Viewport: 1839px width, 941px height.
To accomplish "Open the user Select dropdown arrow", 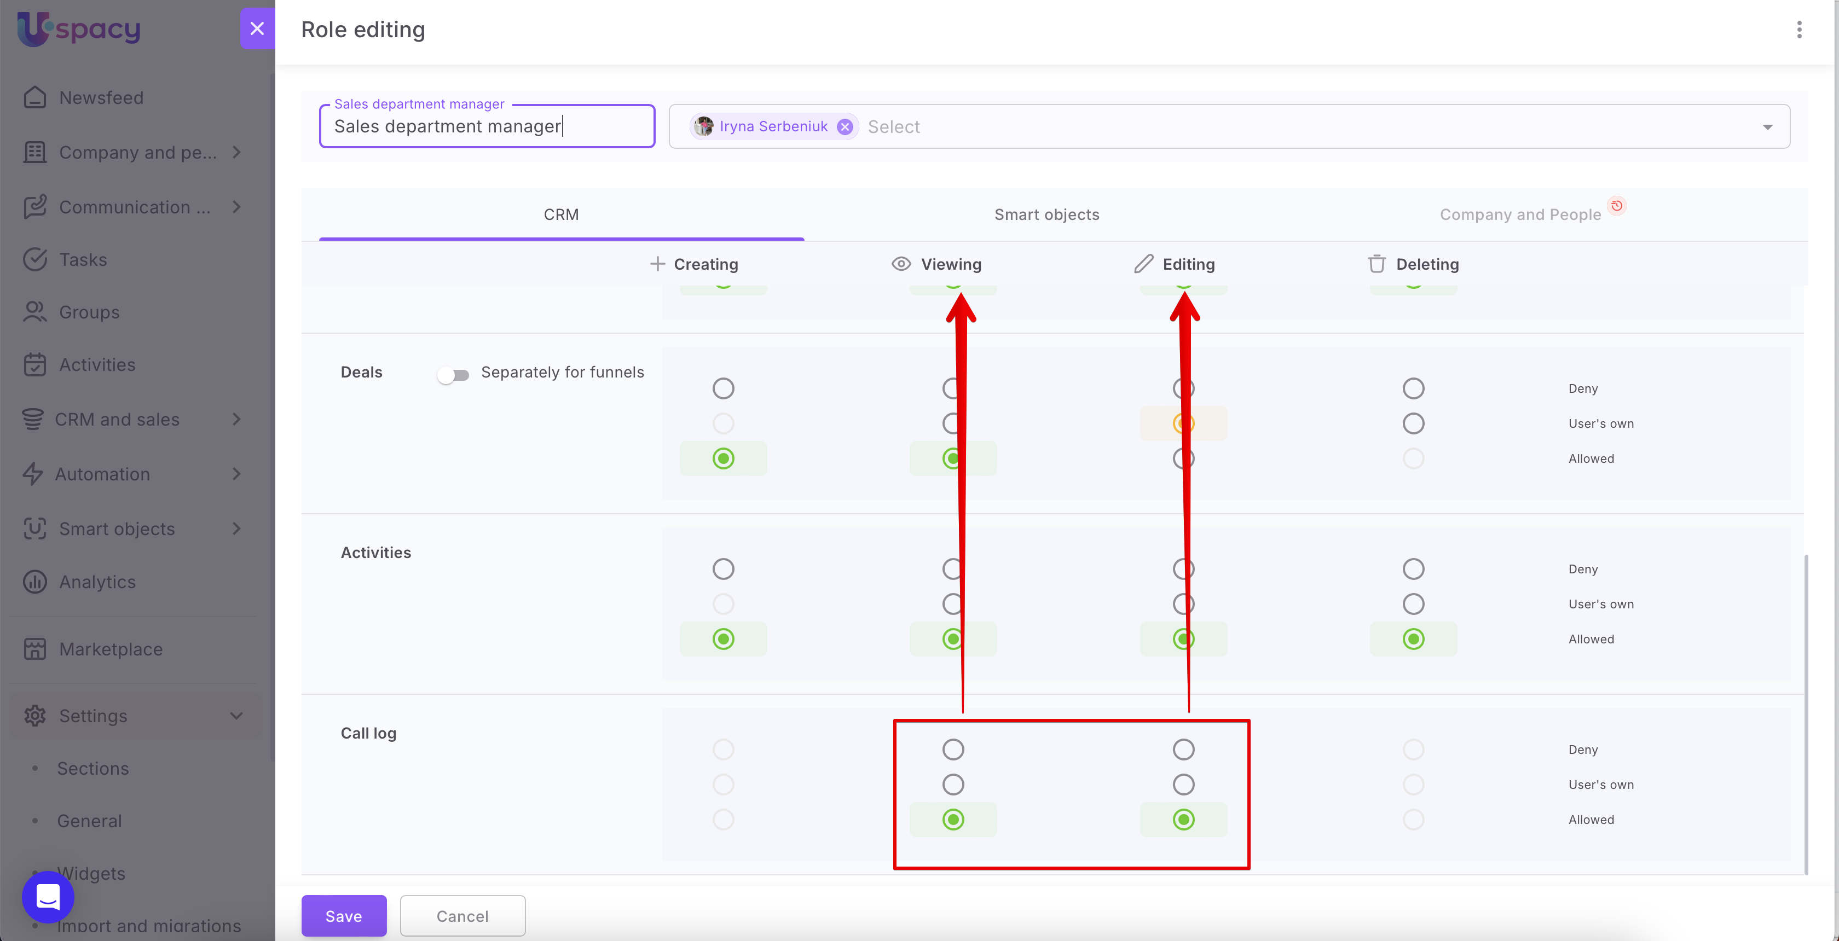I will 1767,127.
